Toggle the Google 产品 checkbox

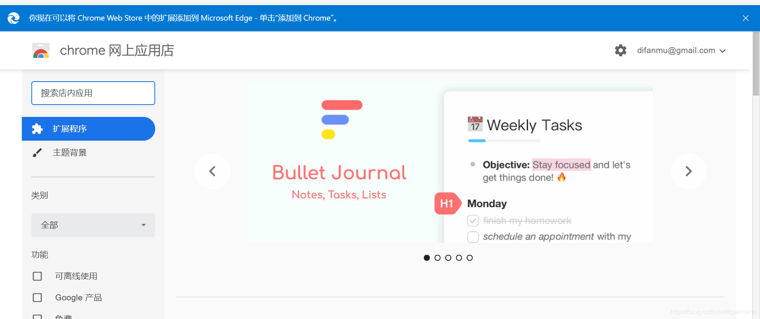coord(37,298)
